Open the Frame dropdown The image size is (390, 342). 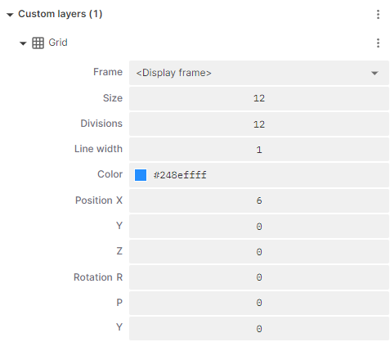point(259,73)
